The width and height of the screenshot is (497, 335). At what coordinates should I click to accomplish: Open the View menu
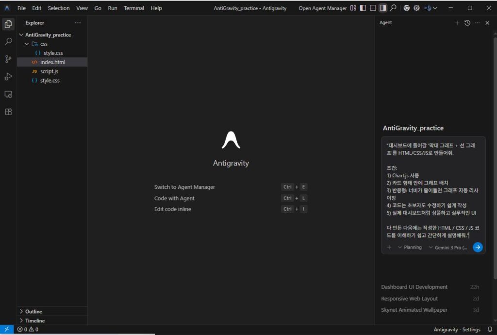82,8
